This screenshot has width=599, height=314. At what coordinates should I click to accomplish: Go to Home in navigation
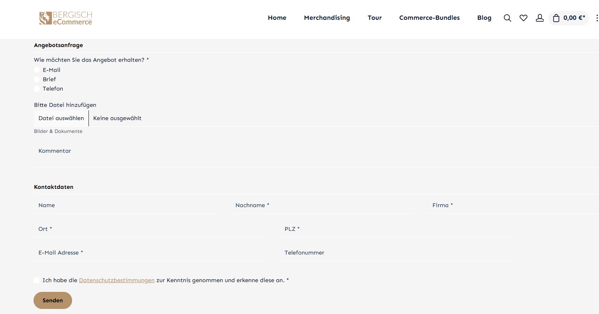(277, 18)
